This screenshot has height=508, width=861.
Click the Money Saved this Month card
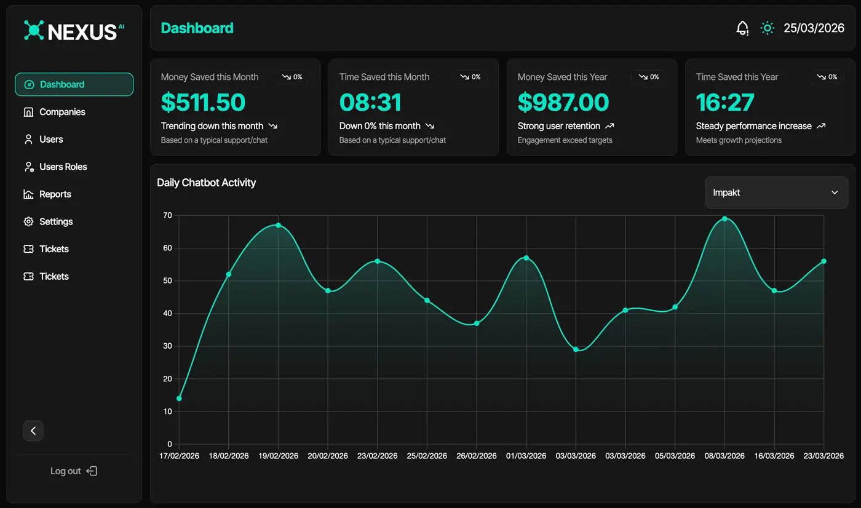point(235,108)
